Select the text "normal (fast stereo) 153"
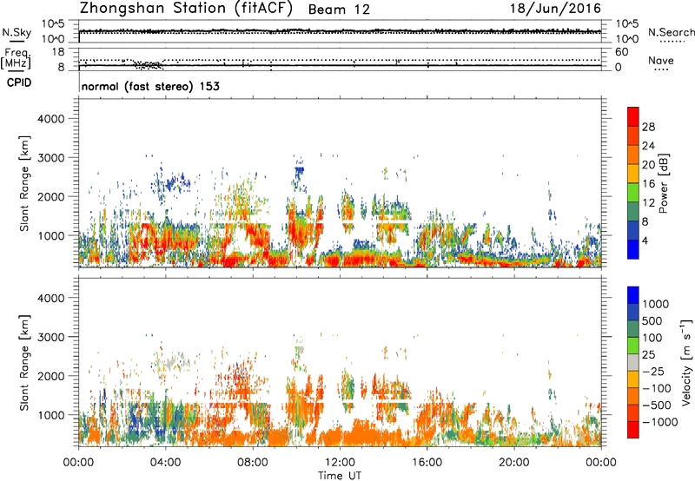This screenshot has width=695, height=481. click(150, 86)
